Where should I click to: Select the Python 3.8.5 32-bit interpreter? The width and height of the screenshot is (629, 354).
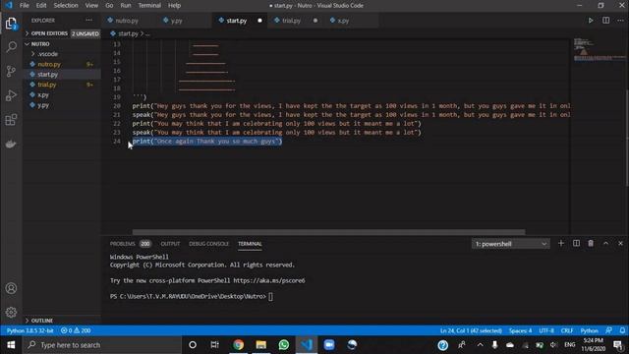click(x=30, y=330)
